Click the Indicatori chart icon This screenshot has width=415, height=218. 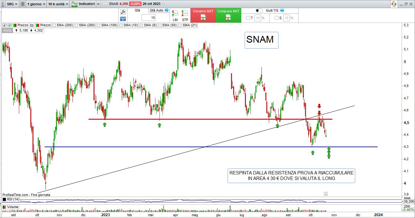(x=74, y=4)
